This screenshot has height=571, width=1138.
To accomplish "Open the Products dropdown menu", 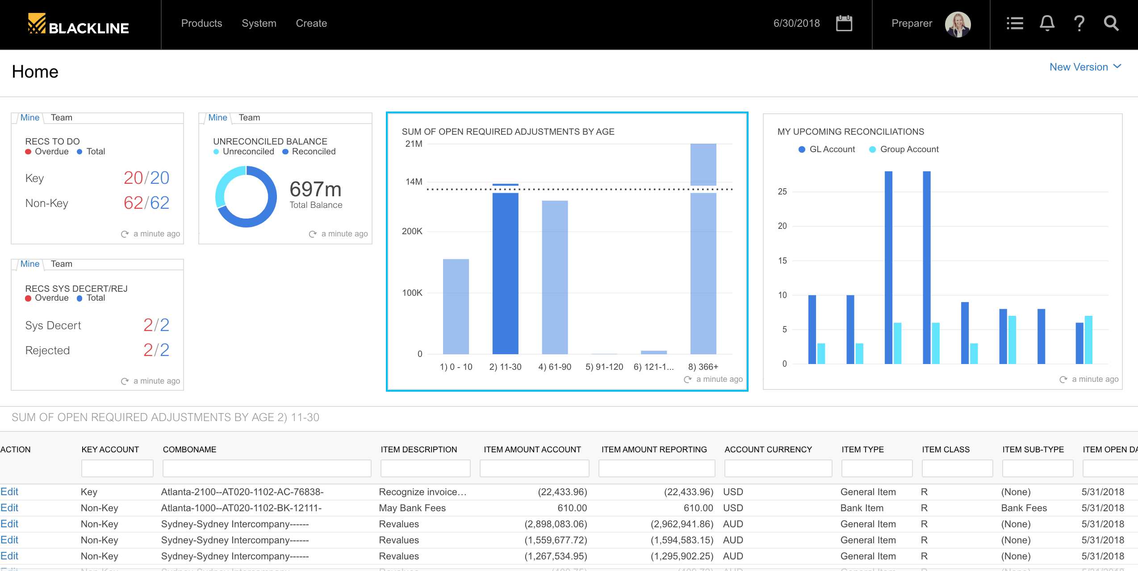I will click(201, 23).
